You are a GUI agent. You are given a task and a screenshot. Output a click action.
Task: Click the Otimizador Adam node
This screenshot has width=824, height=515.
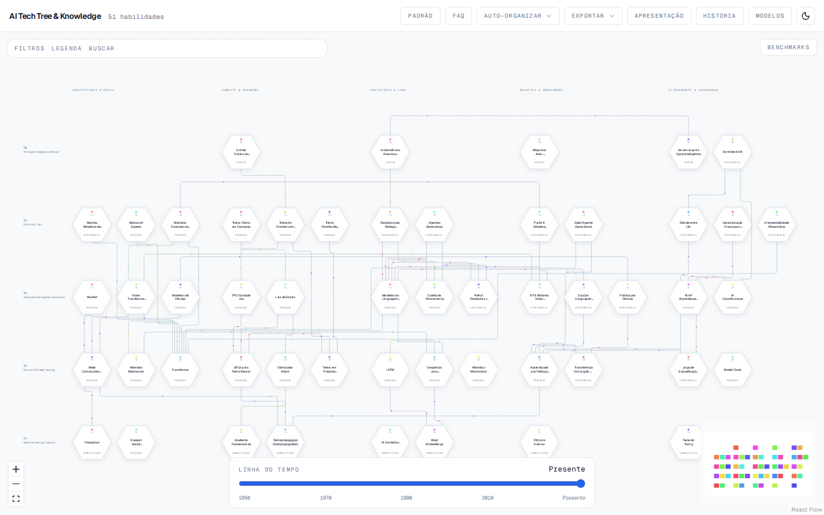(x=285, y=370)
